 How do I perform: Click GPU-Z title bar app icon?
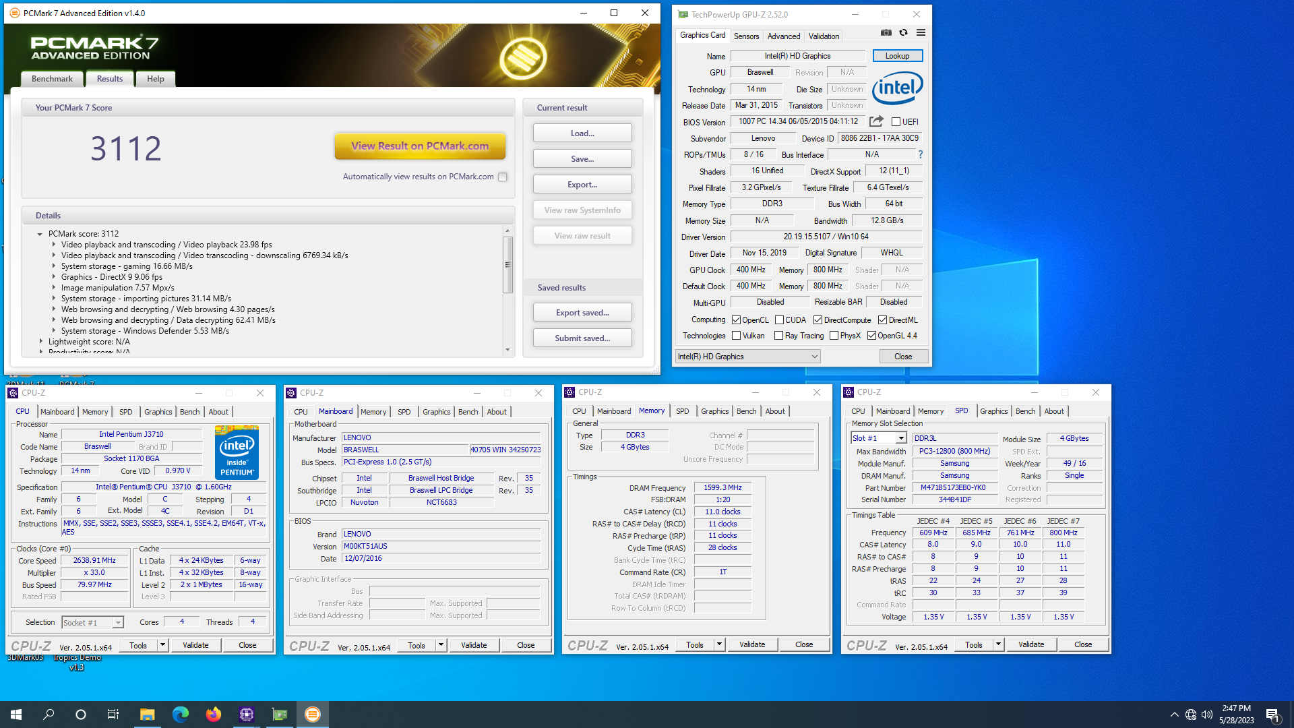click(683, 14)
